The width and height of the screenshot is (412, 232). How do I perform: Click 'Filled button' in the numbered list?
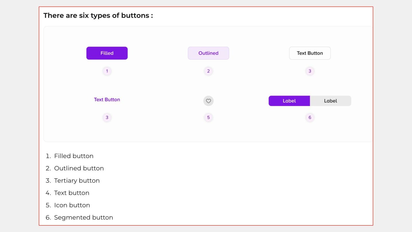[74, 156]
